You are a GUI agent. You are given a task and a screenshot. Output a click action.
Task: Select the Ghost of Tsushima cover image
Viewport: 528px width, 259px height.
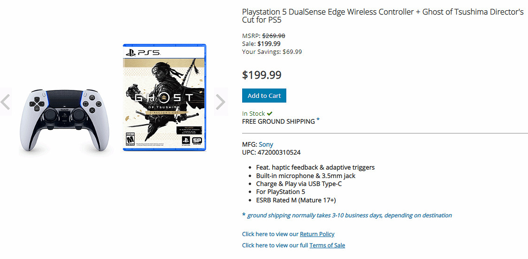[x=164, y=97]
